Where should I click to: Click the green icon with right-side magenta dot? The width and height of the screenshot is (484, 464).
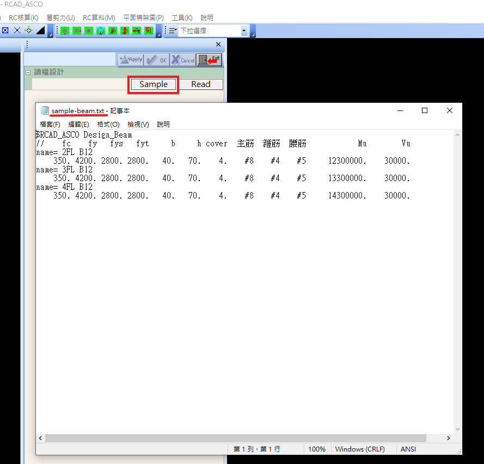[77, 31]
